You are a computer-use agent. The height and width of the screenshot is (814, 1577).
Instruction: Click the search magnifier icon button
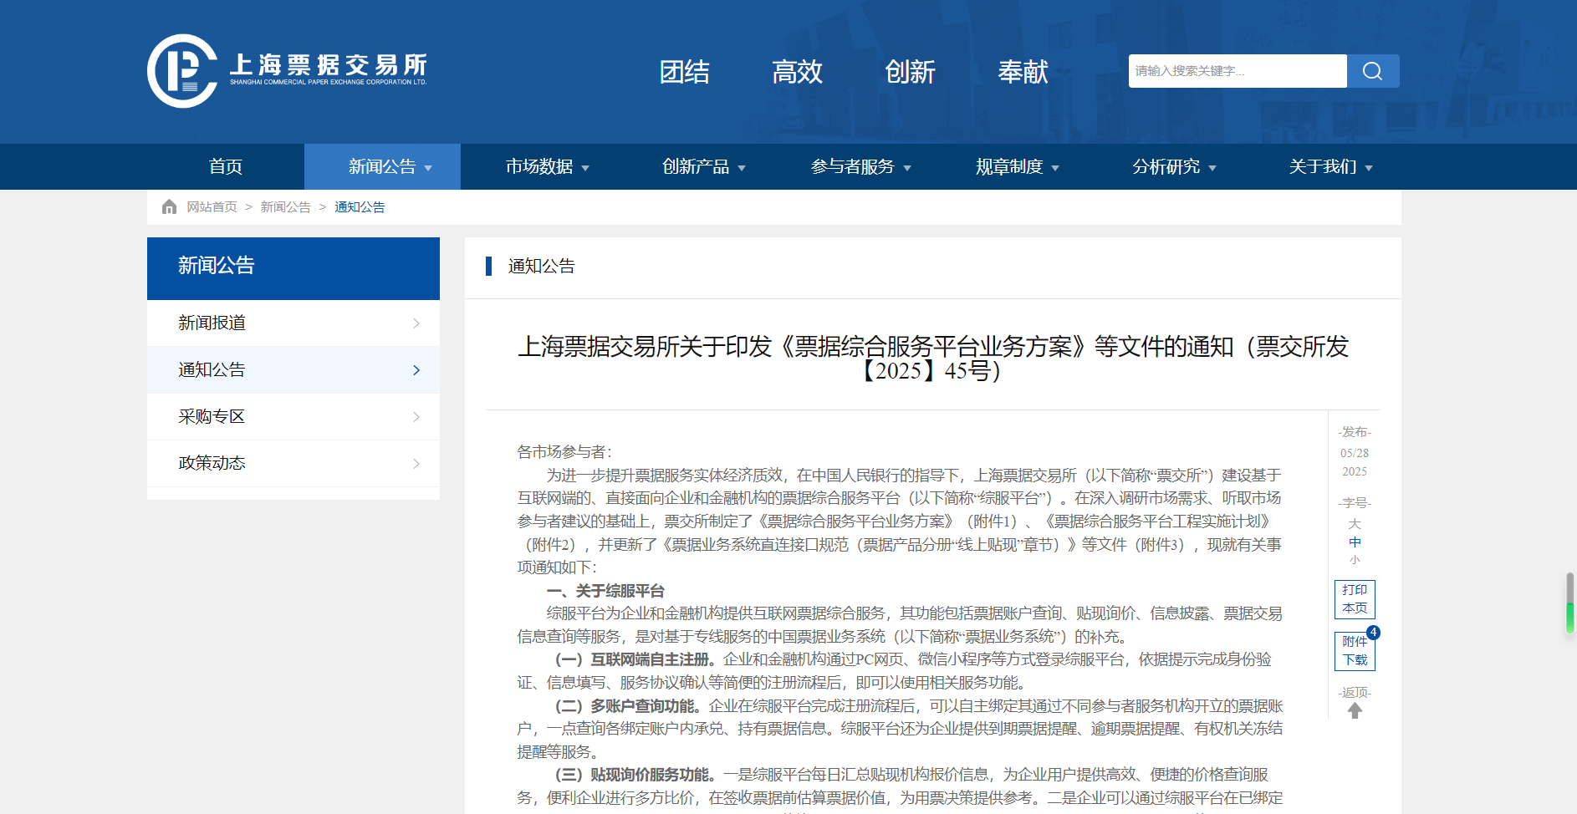coord(1372,71)
